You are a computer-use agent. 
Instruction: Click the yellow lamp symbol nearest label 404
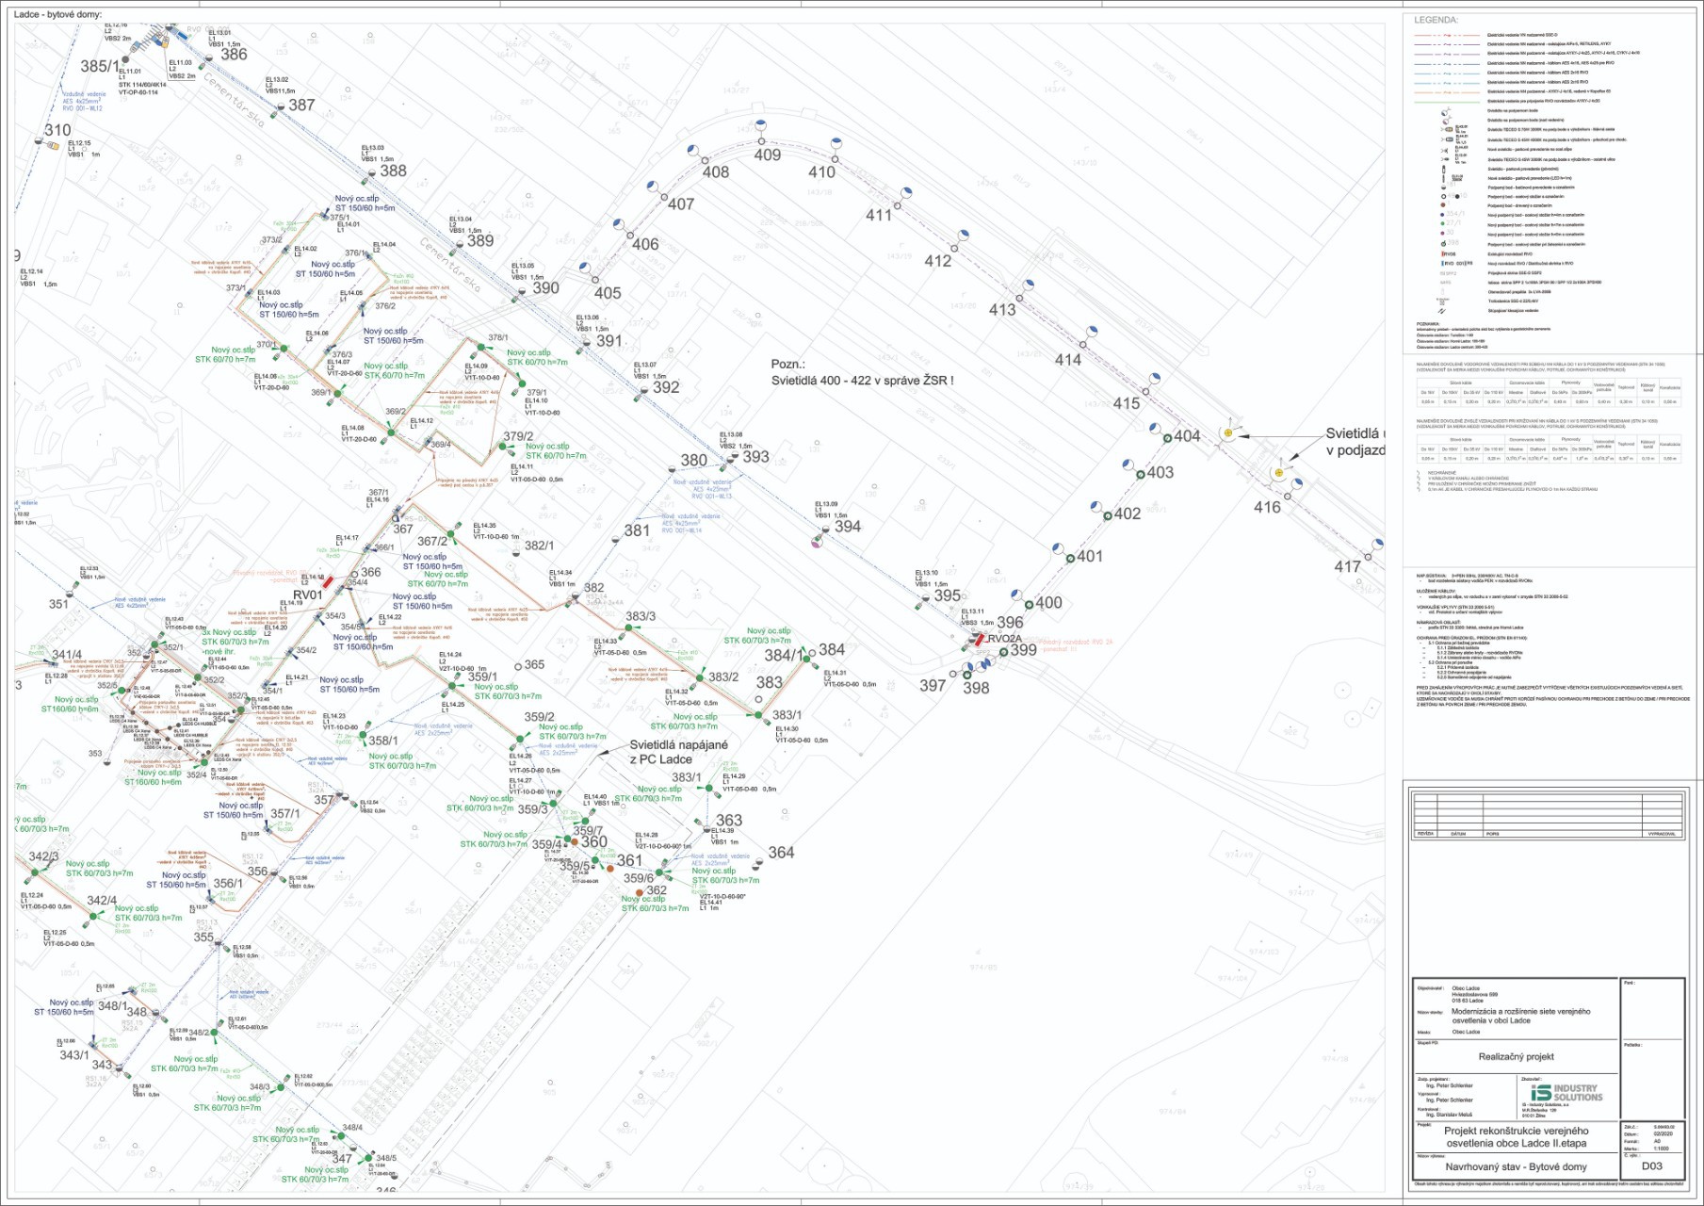[1227, 433]
